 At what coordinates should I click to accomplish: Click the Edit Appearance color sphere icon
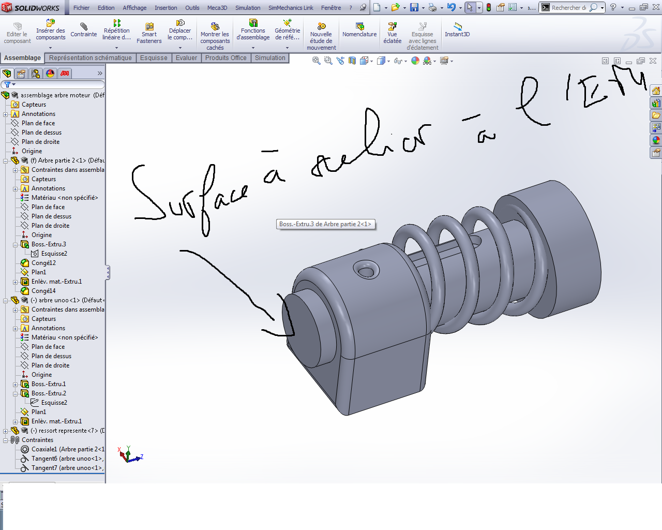pyautogui.click(x=415, y=61)
